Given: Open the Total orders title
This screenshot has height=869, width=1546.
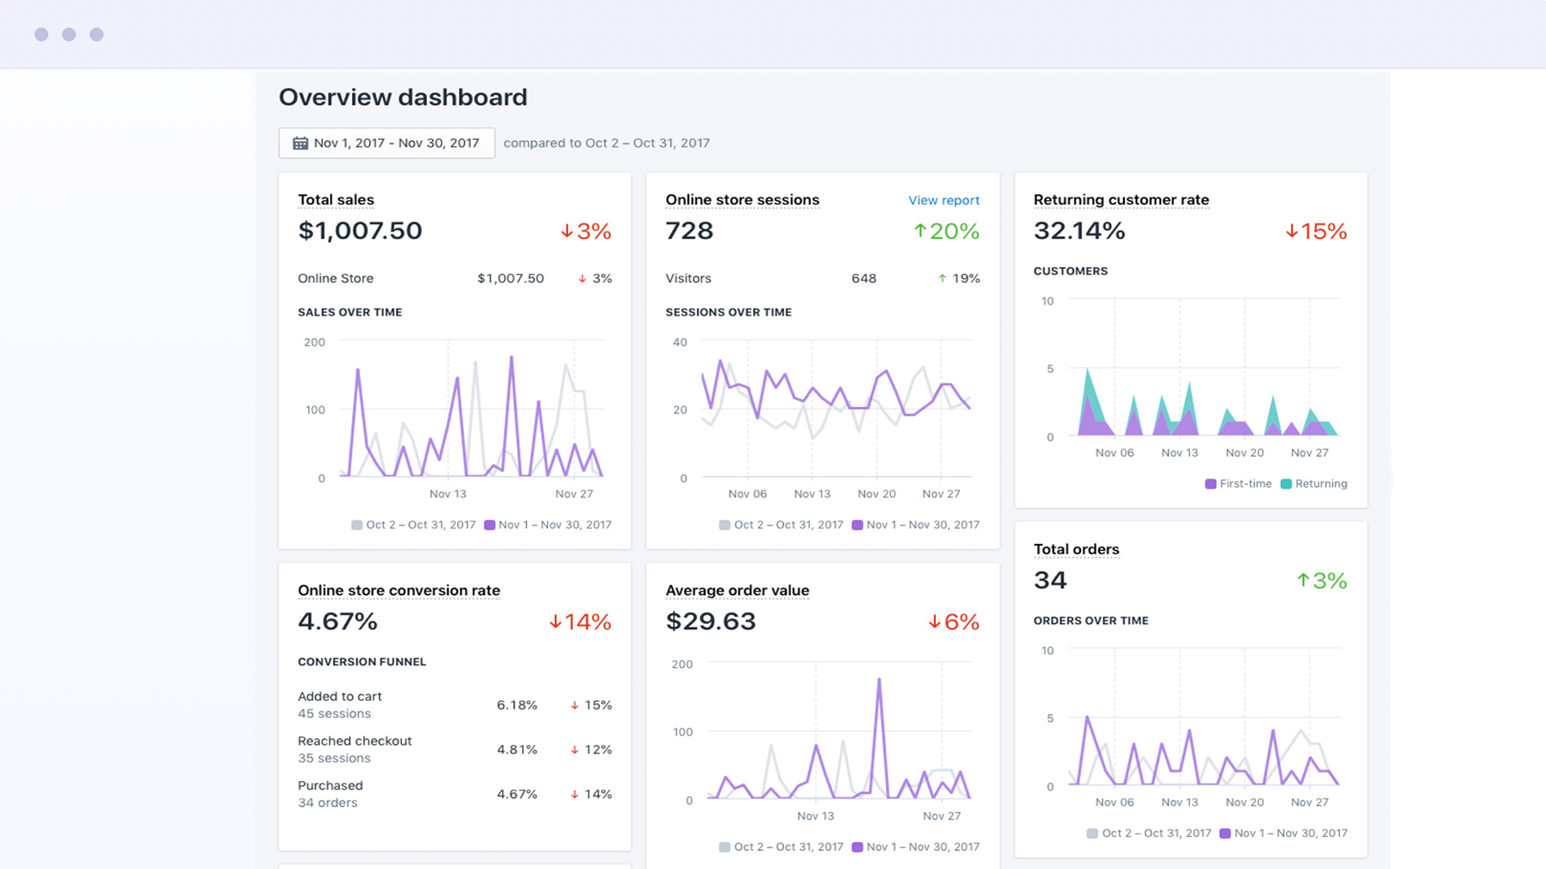Looking at the screenshot, I should click(1076, 549).
